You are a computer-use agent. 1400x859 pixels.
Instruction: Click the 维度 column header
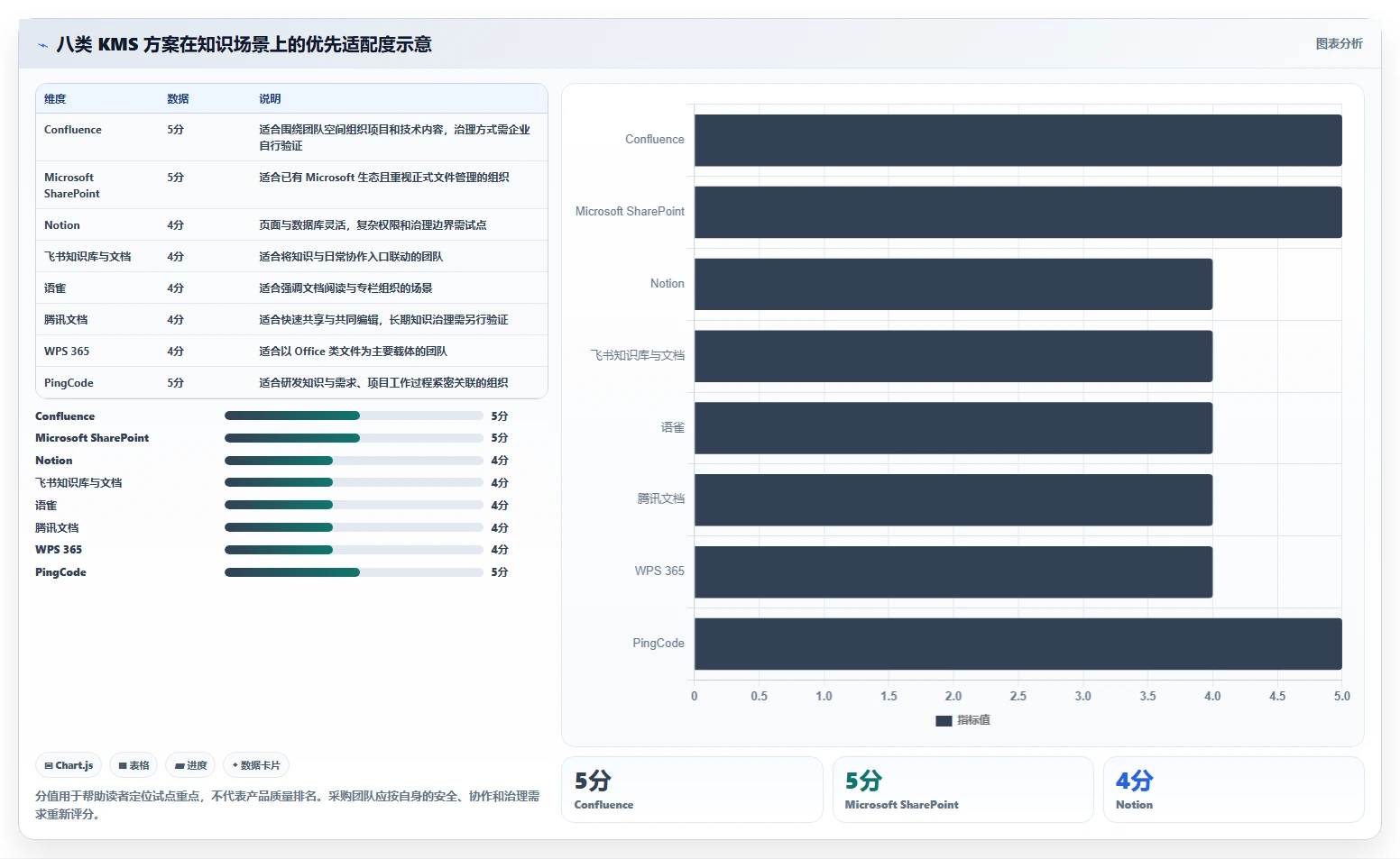point(55,99)
